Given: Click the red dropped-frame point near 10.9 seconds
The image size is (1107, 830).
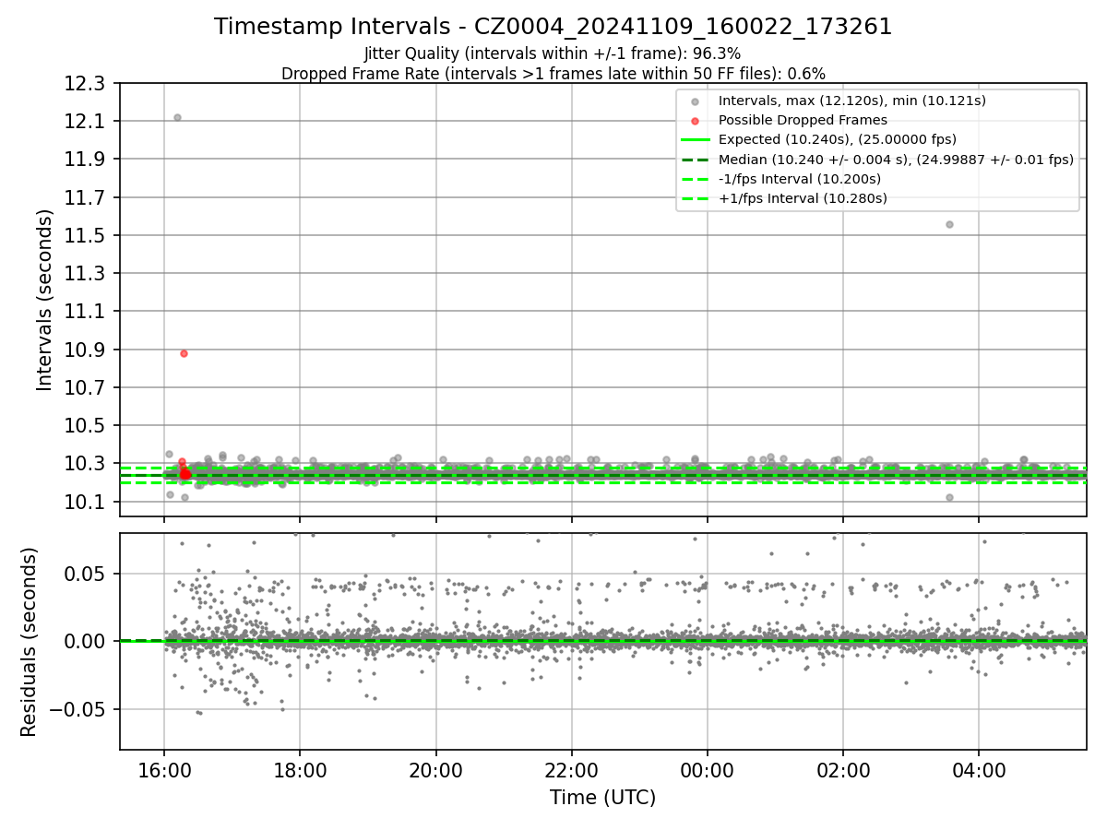Looking at the screenshot, I should [x=184, y=353].
